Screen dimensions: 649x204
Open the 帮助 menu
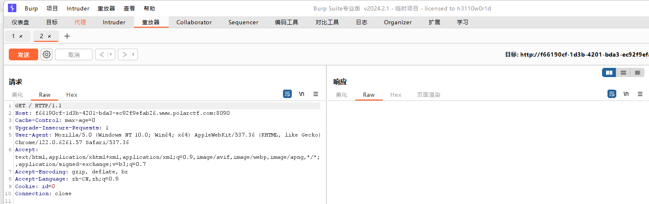(x=149, y=8)
